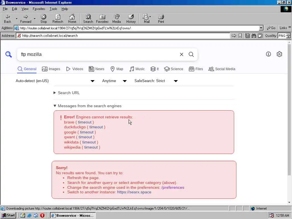Submit search with the magnifier icon
Image resolution: width=292 pixels, height=219 pixels.
point(191,54)
